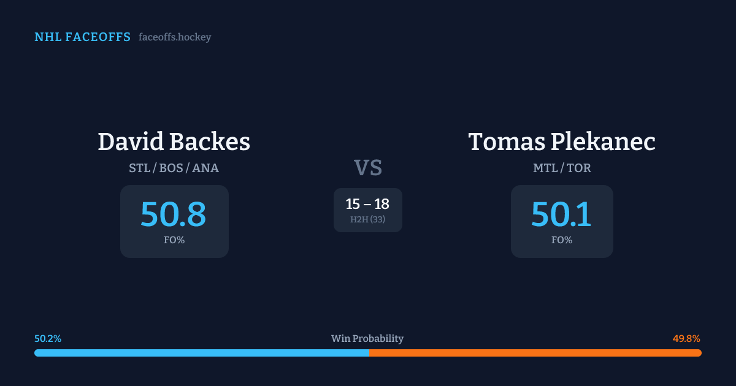
Task: Click the 50.2% win probability label
Action: pyautogui.click(x=48, y=339)
